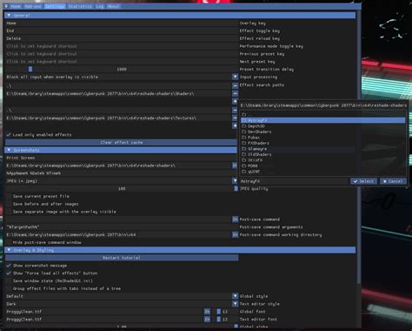
Task: Open the Input processing dropdown
Action: pos(235,77)
